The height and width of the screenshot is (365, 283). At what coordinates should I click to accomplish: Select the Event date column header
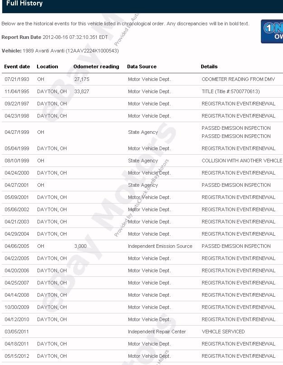(x=17, y=66)
